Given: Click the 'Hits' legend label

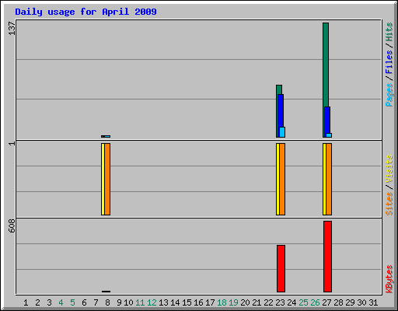Looking at the screenshot, I should point(389,32).
